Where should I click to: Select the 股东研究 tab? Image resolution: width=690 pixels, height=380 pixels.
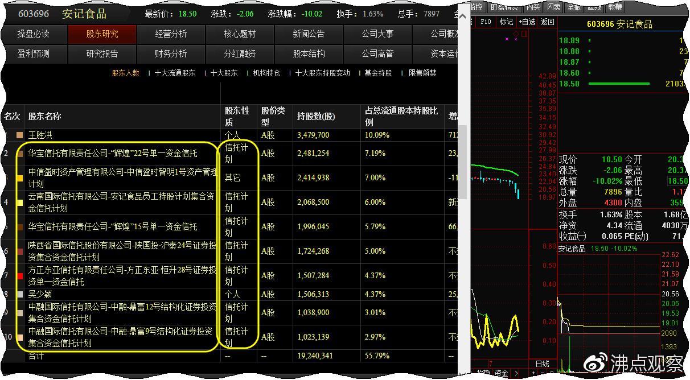click(x=102, y=34)
